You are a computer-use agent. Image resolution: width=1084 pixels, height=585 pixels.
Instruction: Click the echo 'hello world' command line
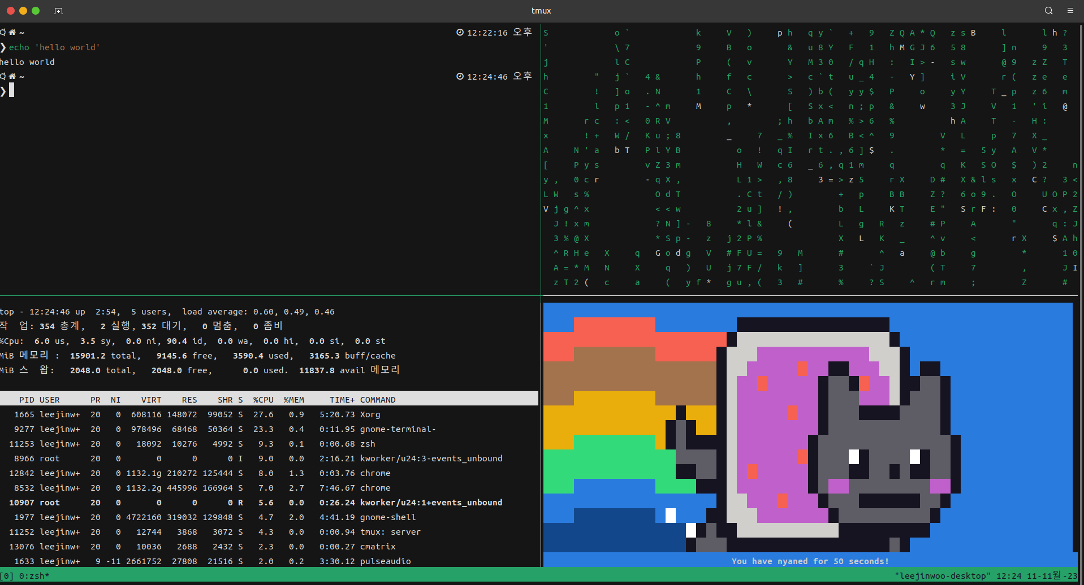(x=54, y=47)
